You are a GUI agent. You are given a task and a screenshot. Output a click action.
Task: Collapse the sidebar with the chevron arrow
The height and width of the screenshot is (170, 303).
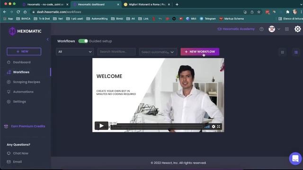coord(47,39)
